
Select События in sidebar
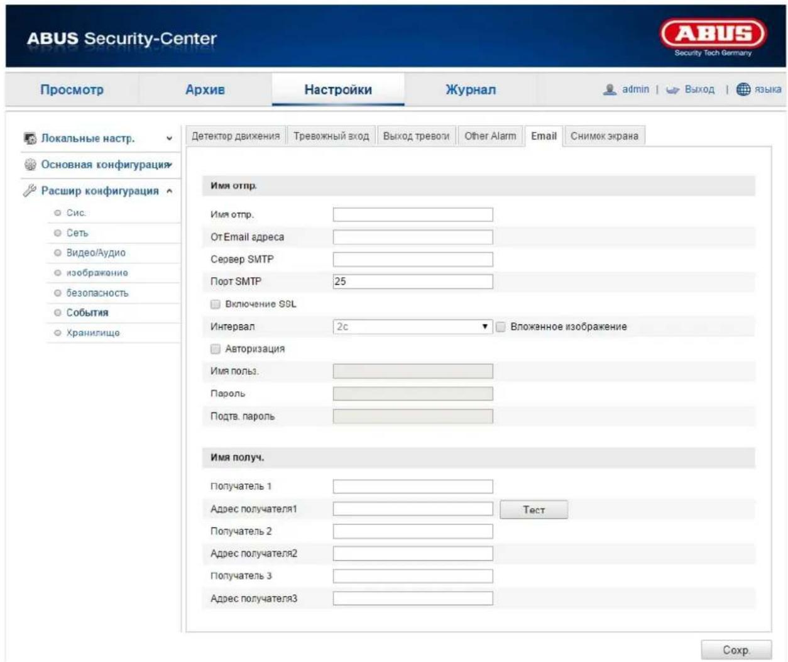point(87,312)
